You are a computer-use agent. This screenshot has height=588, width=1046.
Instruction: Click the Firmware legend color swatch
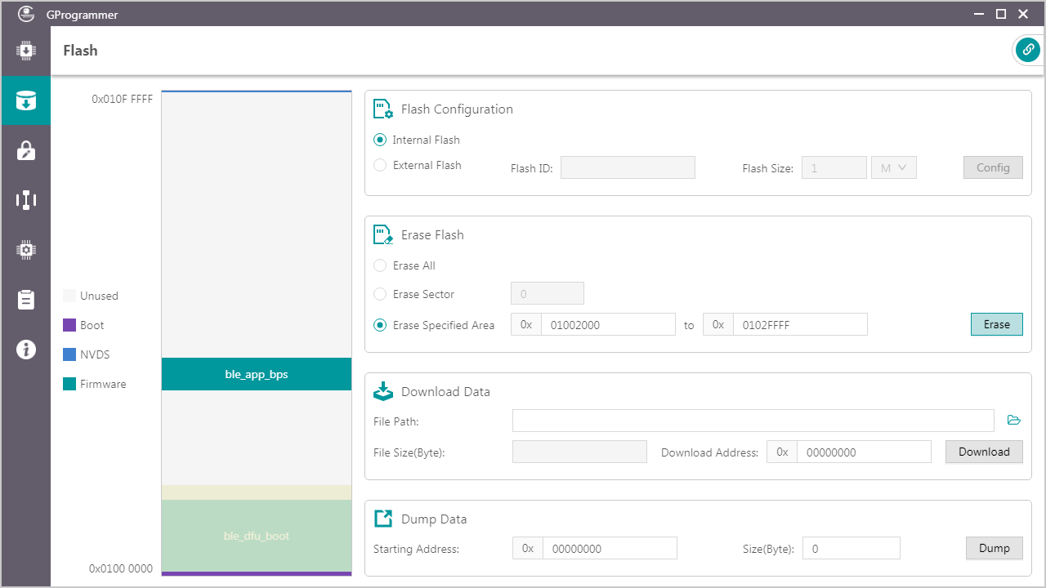69,384
